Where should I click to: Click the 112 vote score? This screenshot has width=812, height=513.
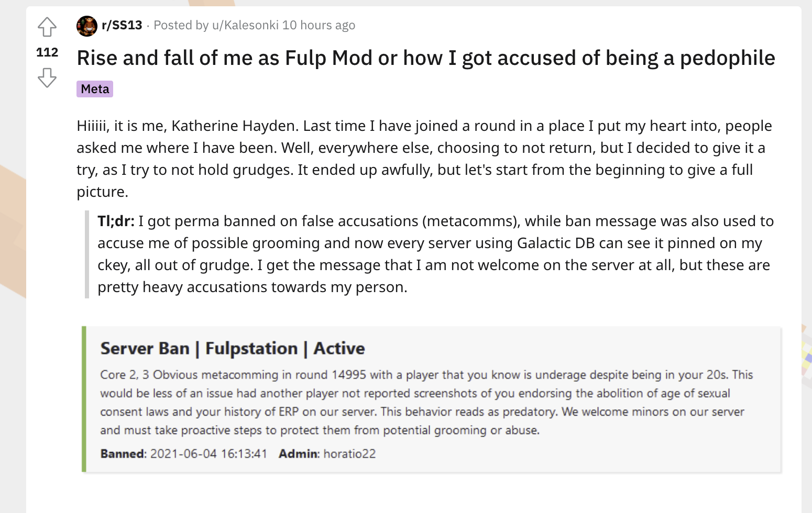(x=47, y=52)
